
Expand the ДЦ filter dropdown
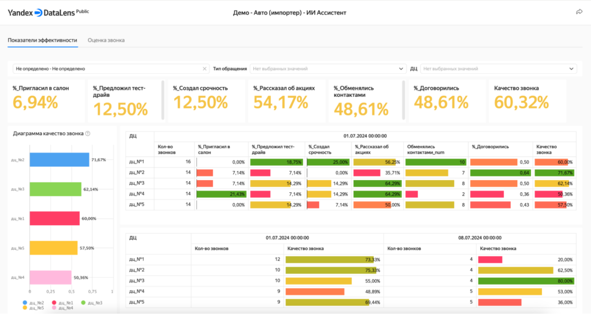498,69
